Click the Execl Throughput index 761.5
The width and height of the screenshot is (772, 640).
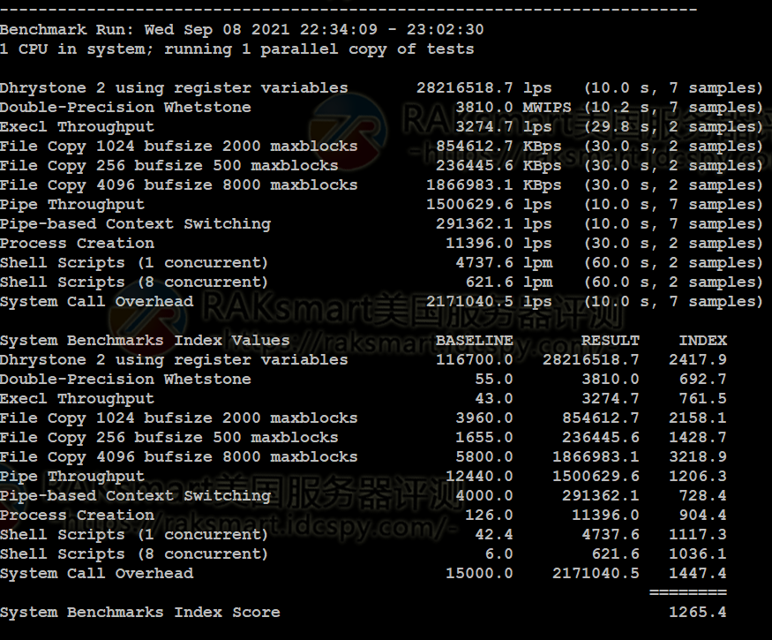702,399
